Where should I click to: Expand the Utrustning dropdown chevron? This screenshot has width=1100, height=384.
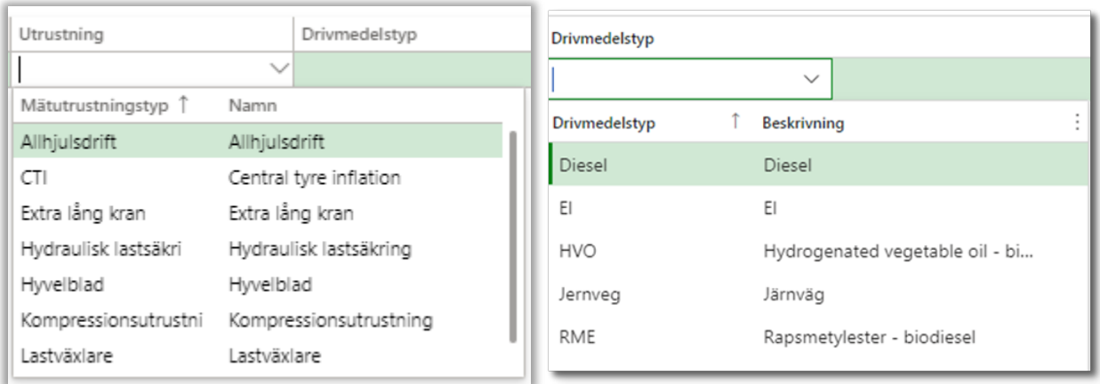[279, 68]
